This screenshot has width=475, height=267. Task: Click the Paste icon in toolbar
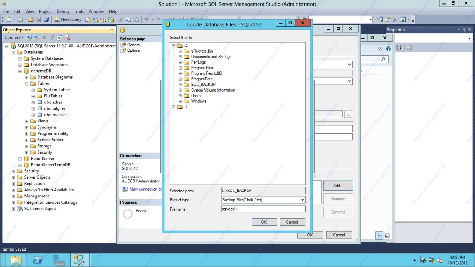(x=136, y=19)
